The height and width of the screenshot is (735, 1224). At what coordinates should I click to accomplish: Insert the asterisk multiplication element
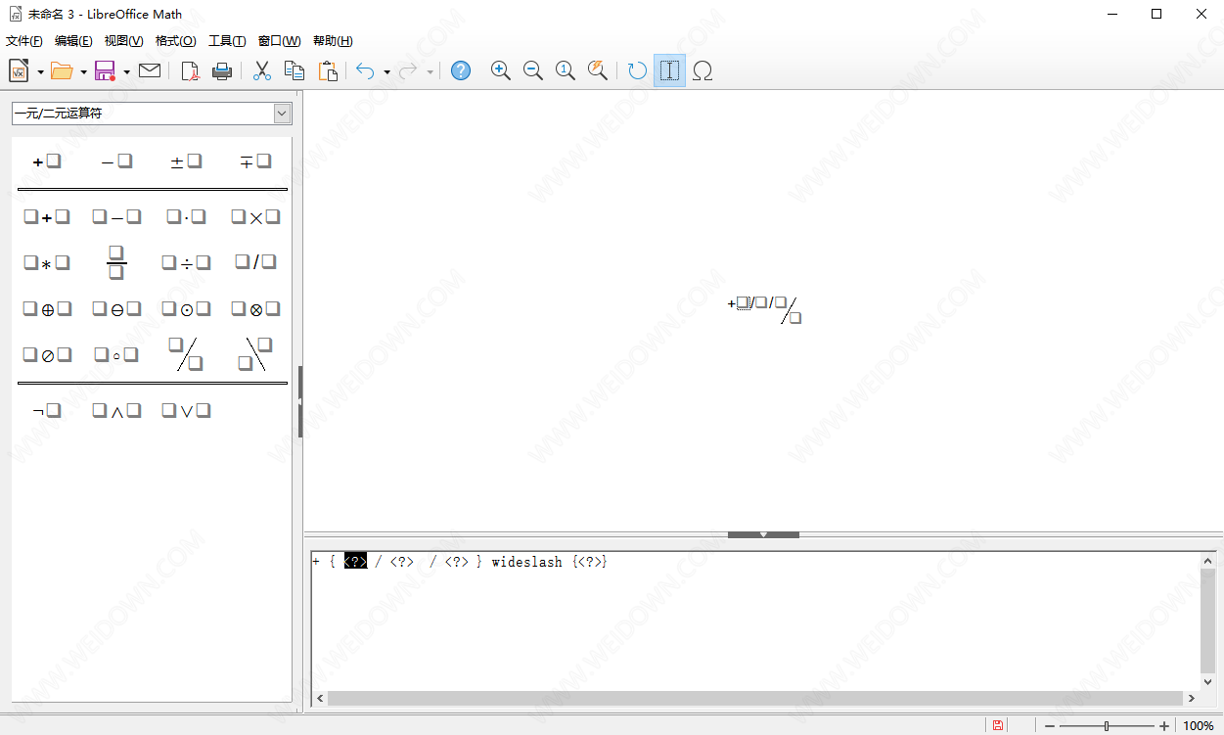[47, 263]
